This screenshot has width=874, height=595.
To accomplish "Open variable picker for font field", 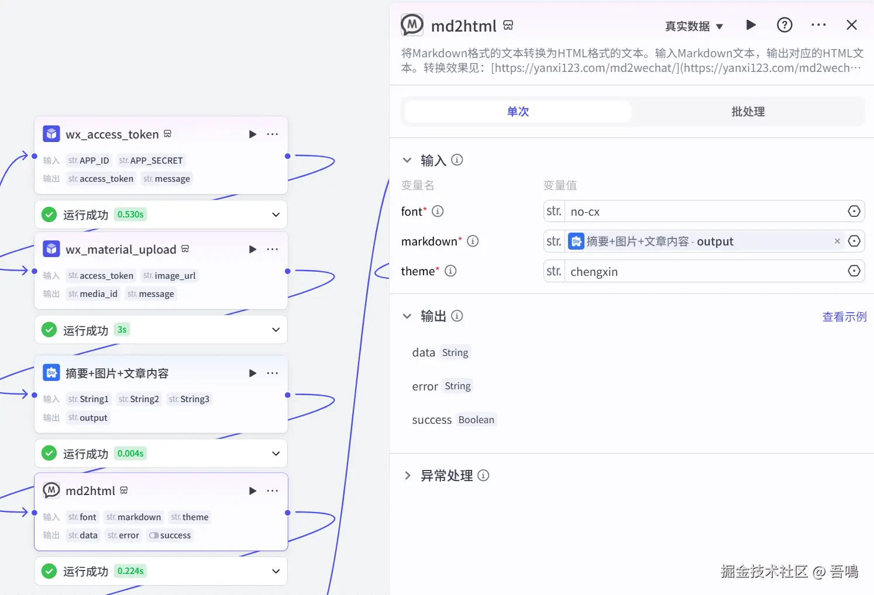I will pyautogui.click(x=854, y=212).
